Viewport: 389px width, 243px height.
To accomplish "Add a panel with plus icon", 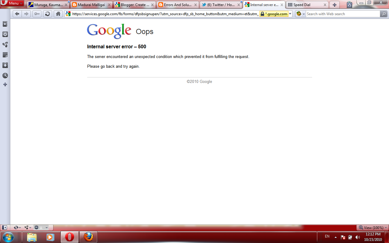I will pos(5,84).
